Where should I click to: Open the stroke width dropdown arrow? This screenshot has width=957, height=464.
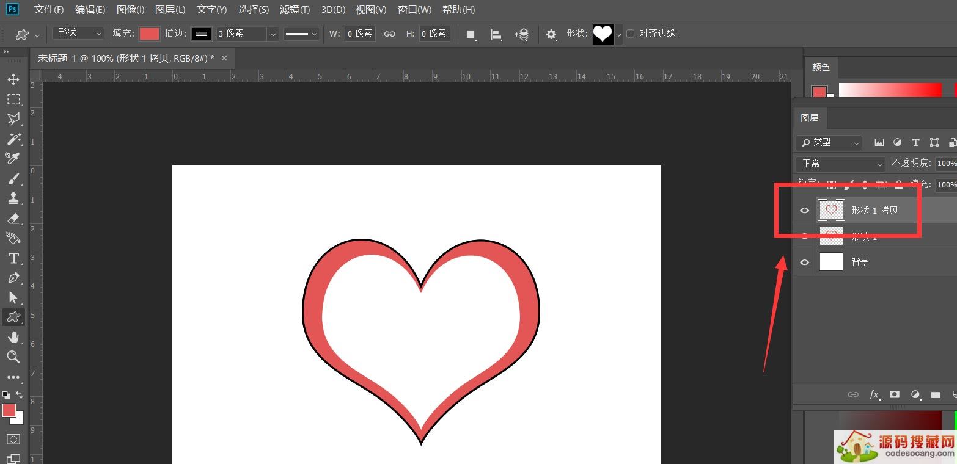pos(273,34)
